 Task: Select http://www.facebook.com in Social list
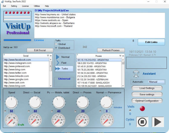click(x=26, y=60)
